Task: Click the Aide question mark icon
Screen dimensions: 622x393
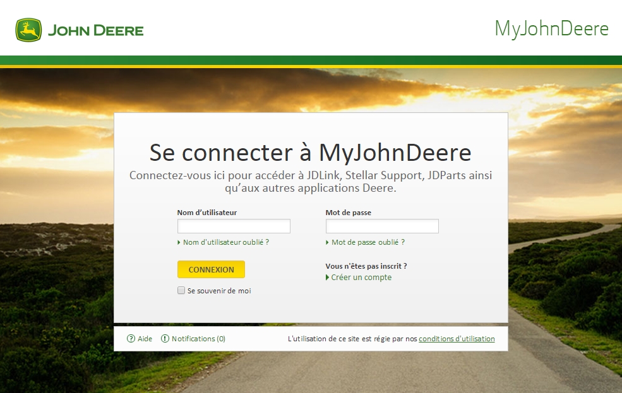Action: pos(130,339)
